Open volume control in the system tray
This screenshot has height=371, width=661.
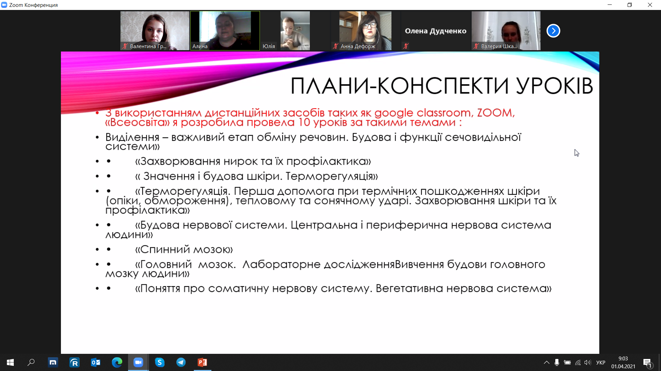588,362
